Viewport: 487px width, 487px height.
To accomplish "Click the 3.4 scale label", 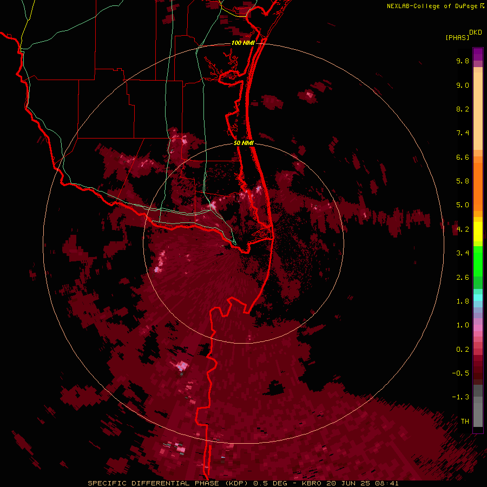I will (463, 253).
